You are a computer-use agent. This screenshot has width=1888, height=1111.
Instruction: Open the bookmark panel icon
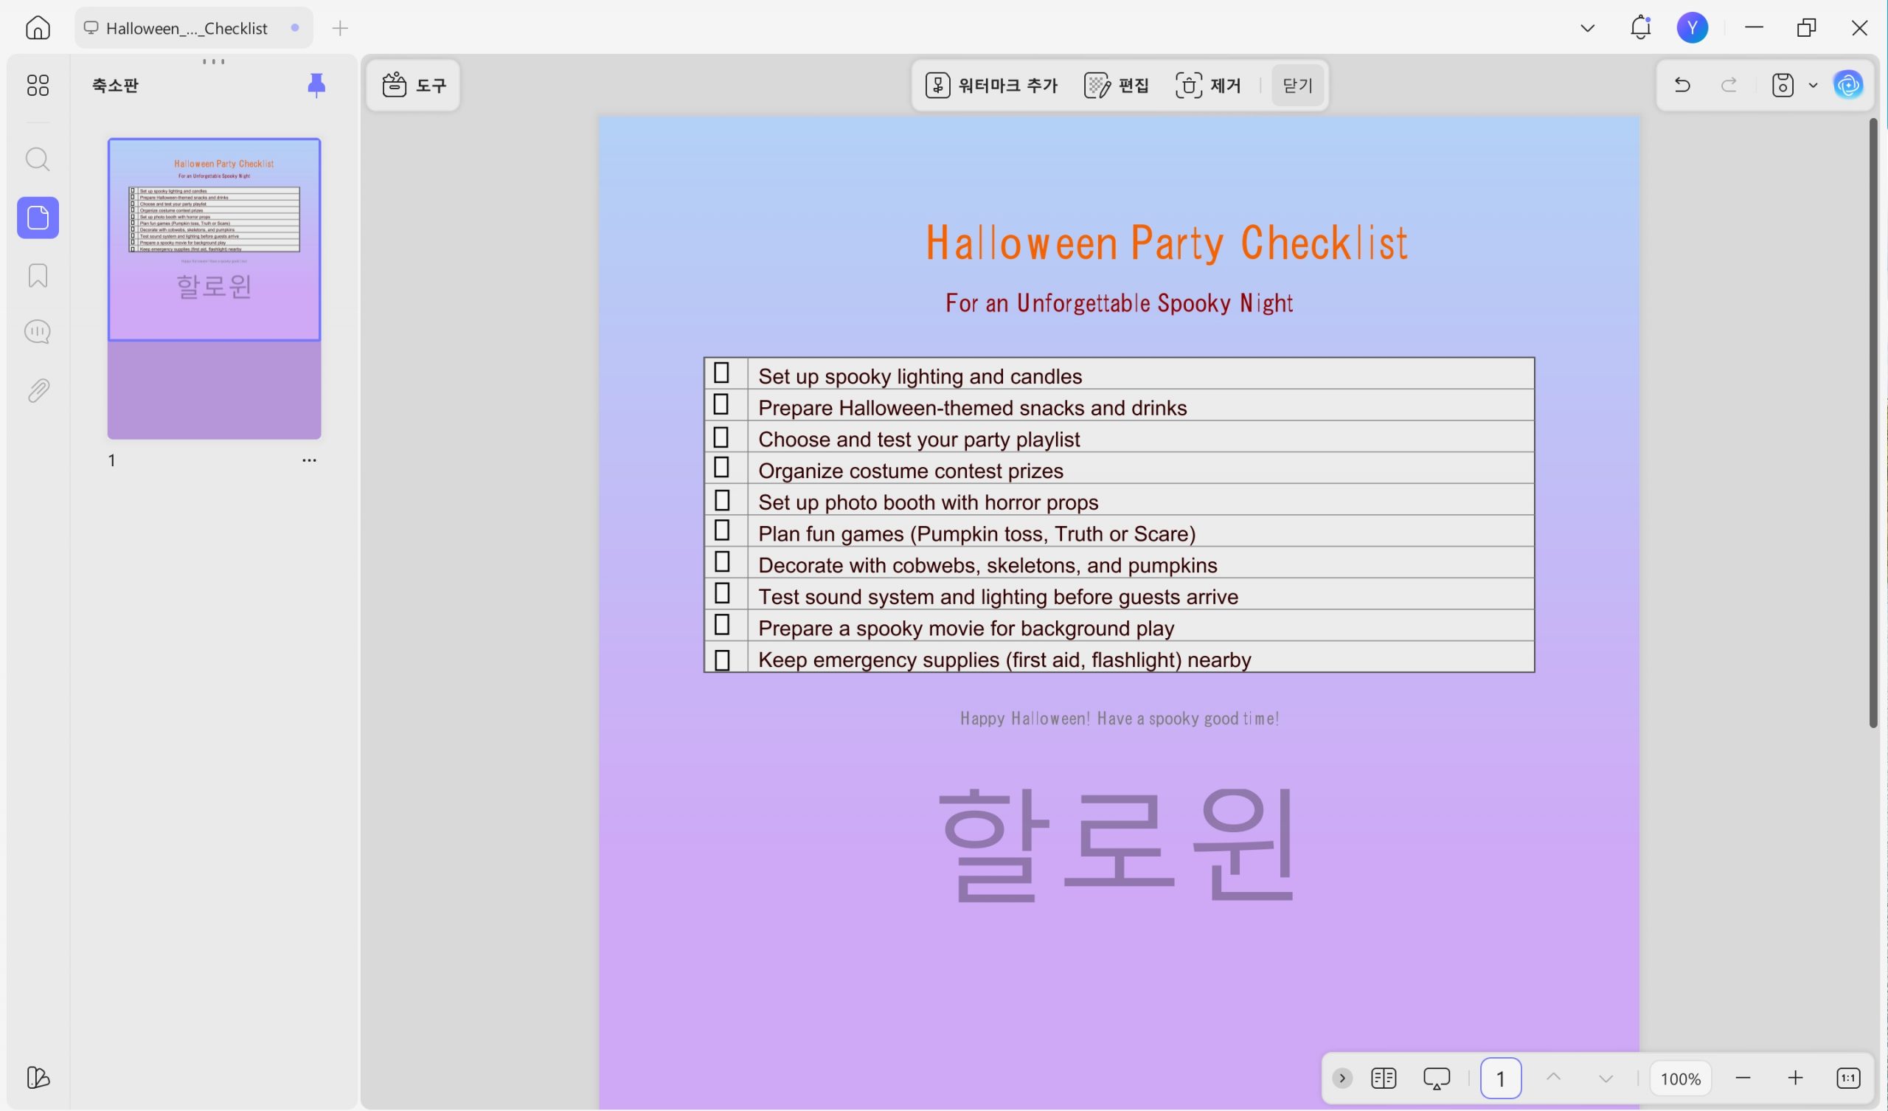pos(38,275)
